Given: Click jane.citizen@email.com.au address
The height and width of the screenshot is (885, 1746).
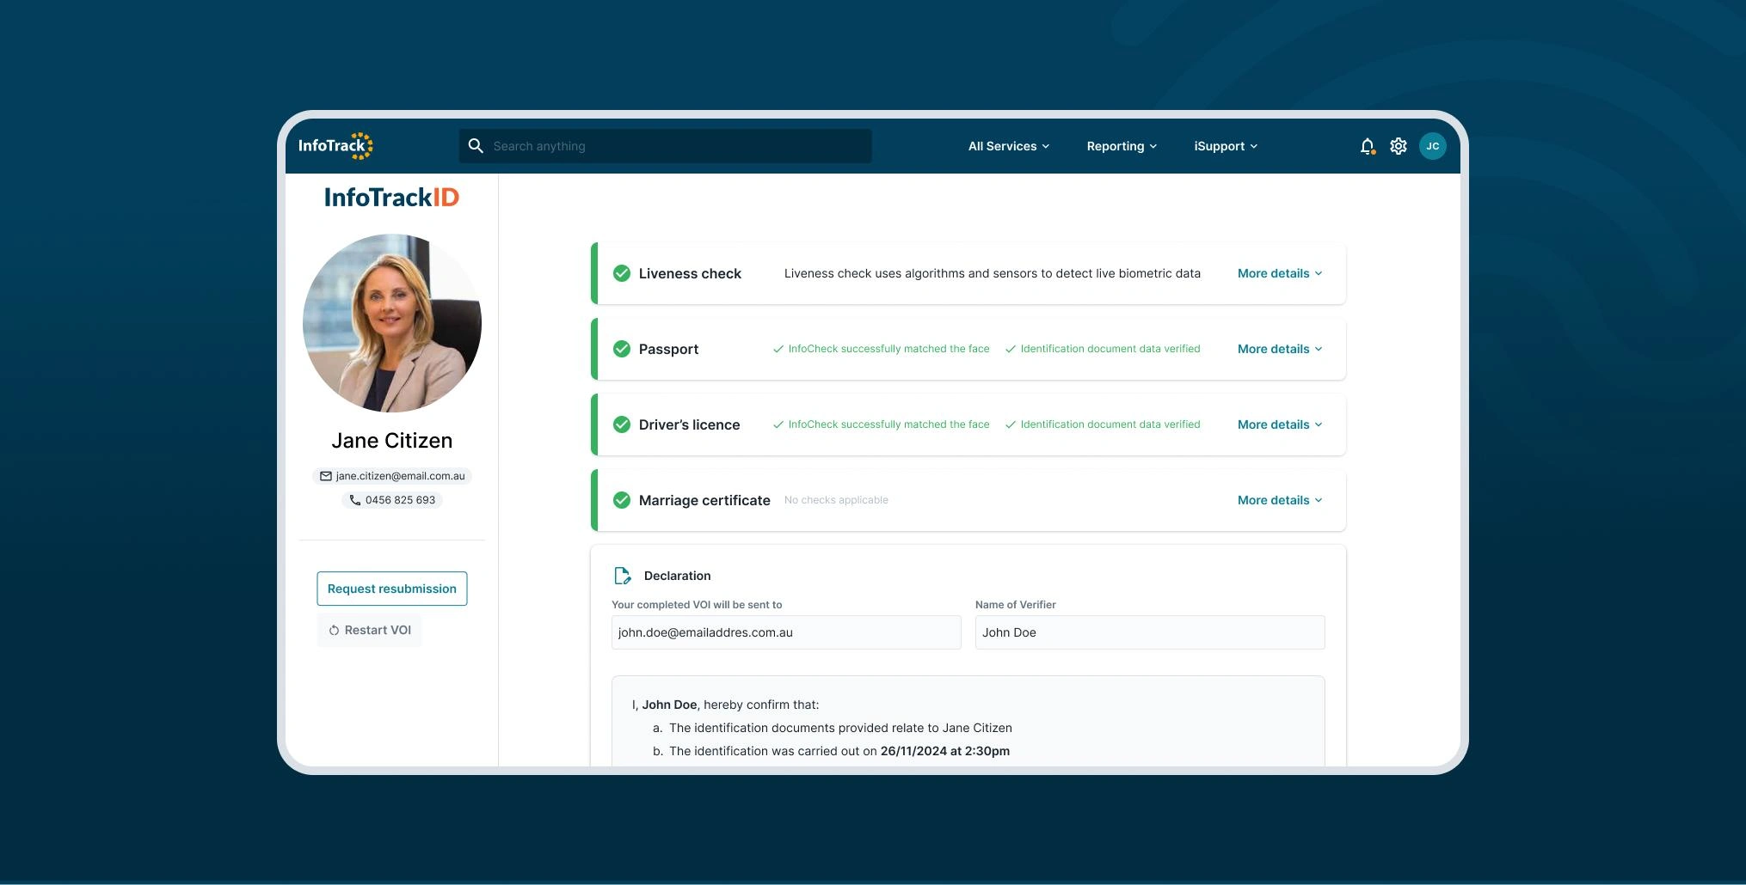Looking at the screenshot, I should tap(400, 476).
